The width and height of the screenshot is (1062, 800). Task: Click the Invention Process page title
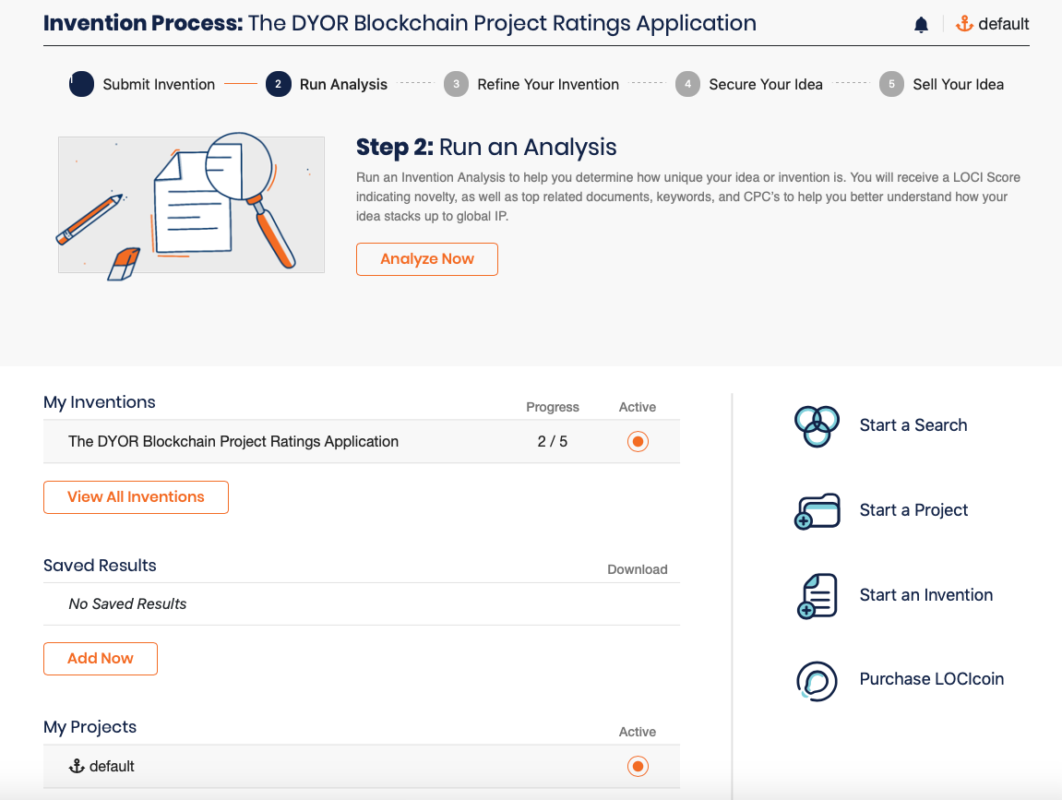(400, 23)
